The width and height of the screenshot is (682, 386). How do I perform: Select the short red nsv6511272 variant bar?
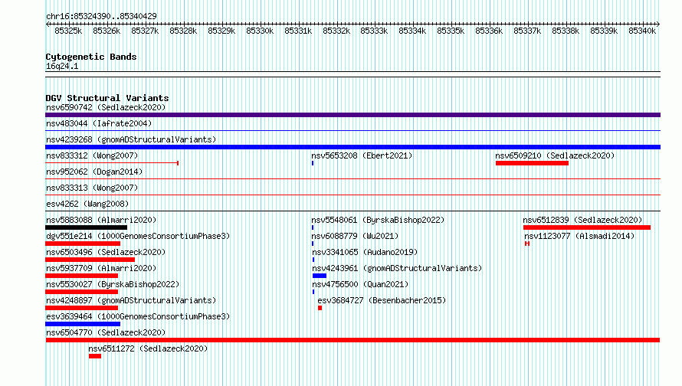click(95, 356)
